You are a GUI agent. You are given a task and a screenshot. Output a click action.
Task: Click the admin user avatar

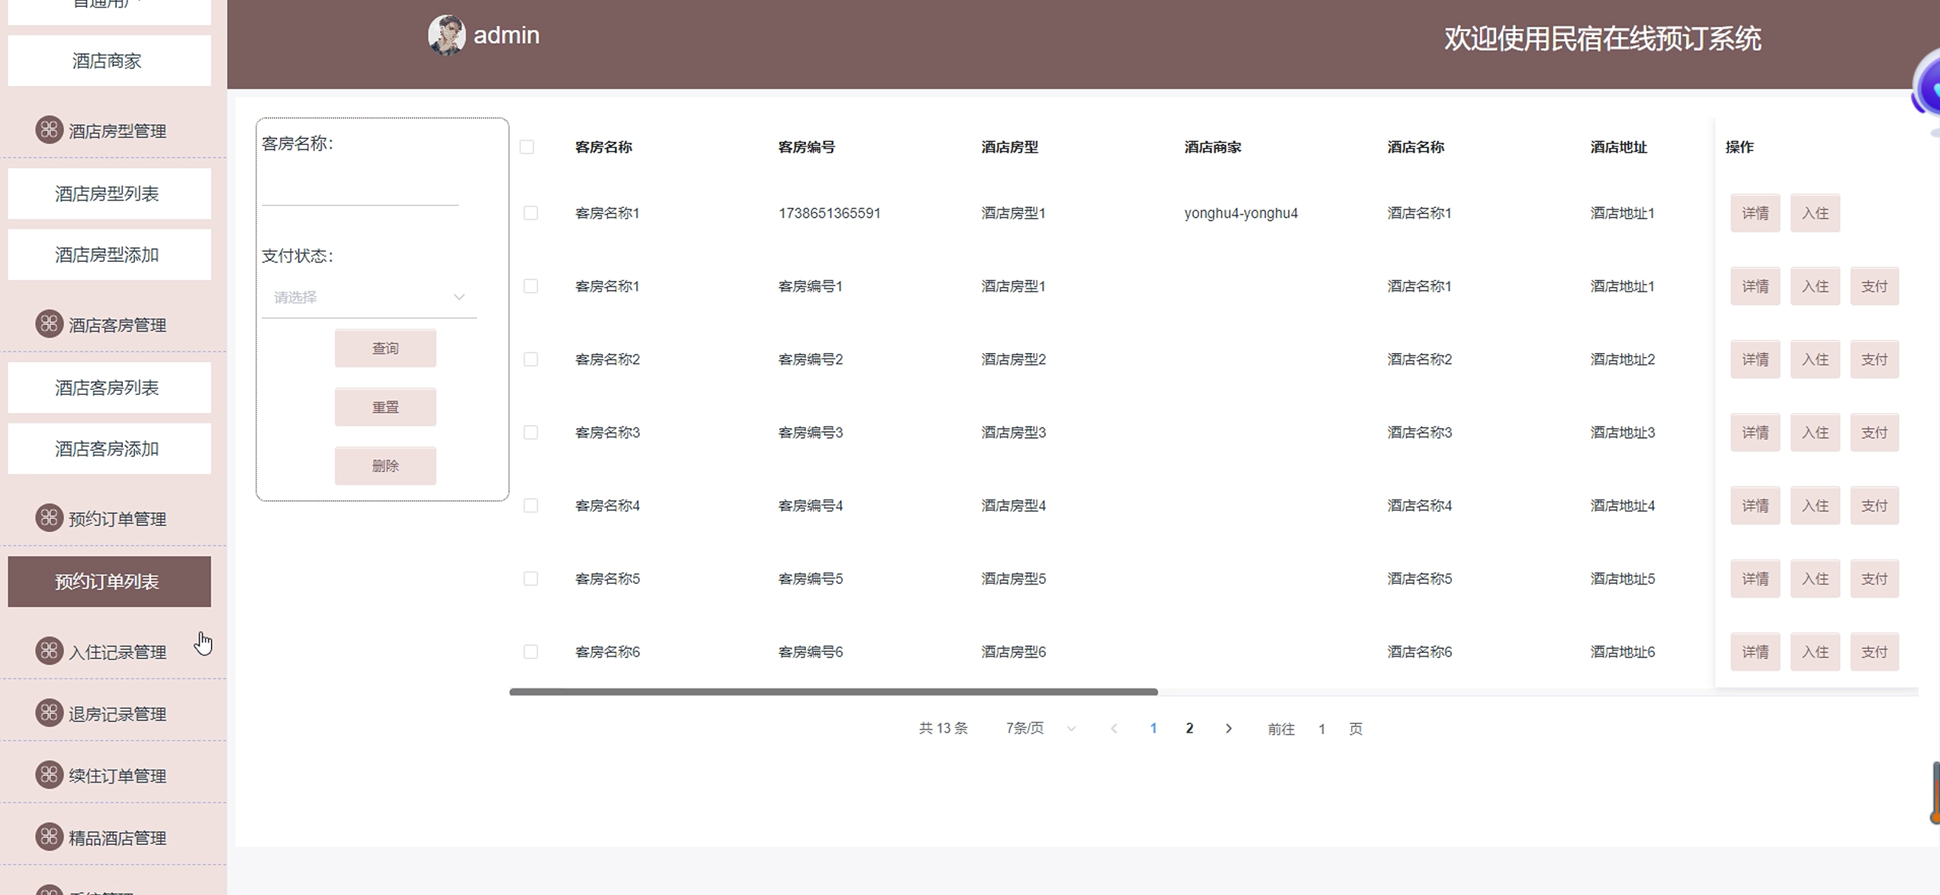click(446, 35)
